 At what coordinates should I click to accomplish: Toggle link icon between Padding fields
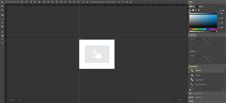(207, 58)
